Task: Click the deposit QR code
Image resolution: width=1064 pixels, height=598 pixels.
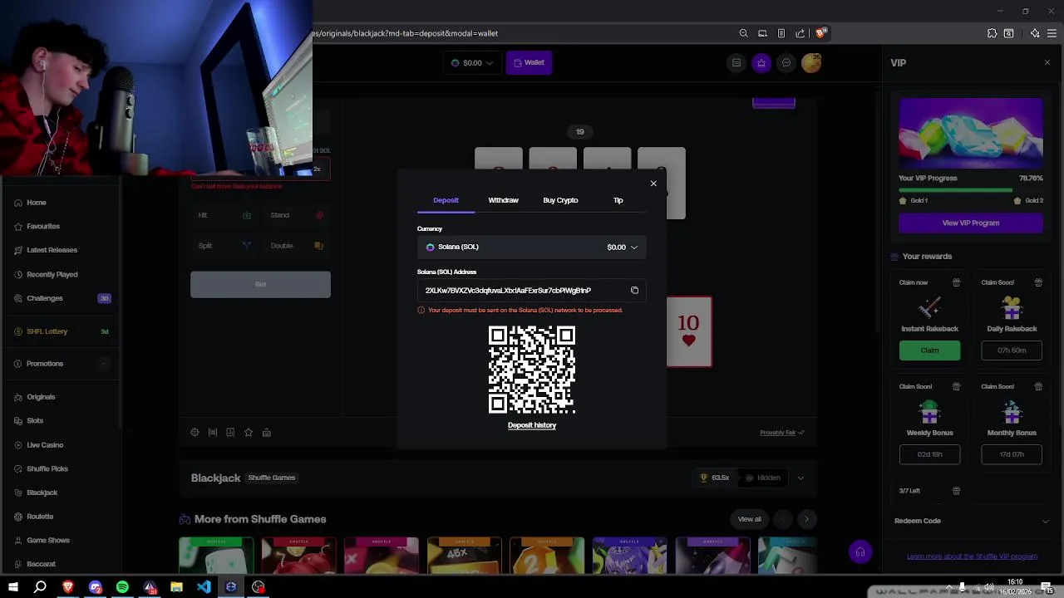Action: point(532,370)
